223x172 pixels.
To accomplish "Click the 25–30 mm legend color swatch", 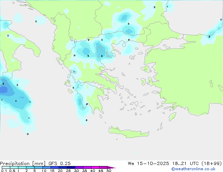I will point(71,167).
